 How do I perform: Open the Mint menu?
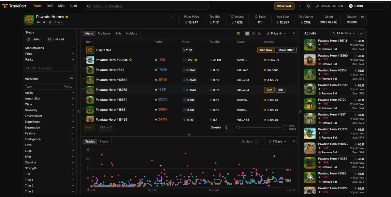click(x=61, y=6)
